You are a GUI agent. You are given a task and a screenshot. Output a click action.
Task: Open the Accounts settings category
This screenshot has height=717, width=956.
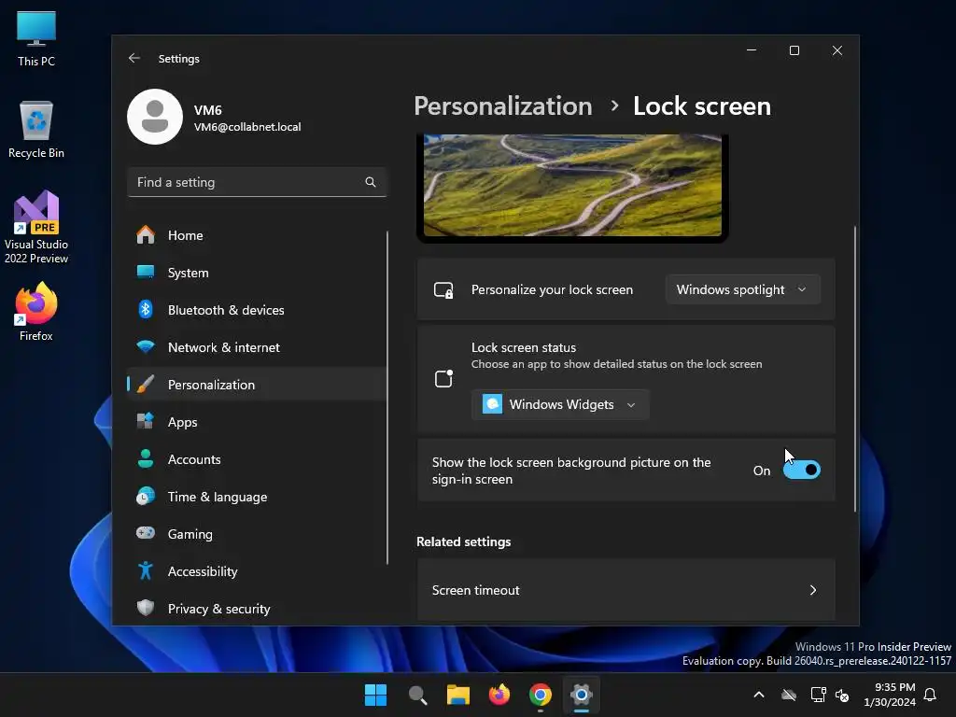tap(257, 459)
